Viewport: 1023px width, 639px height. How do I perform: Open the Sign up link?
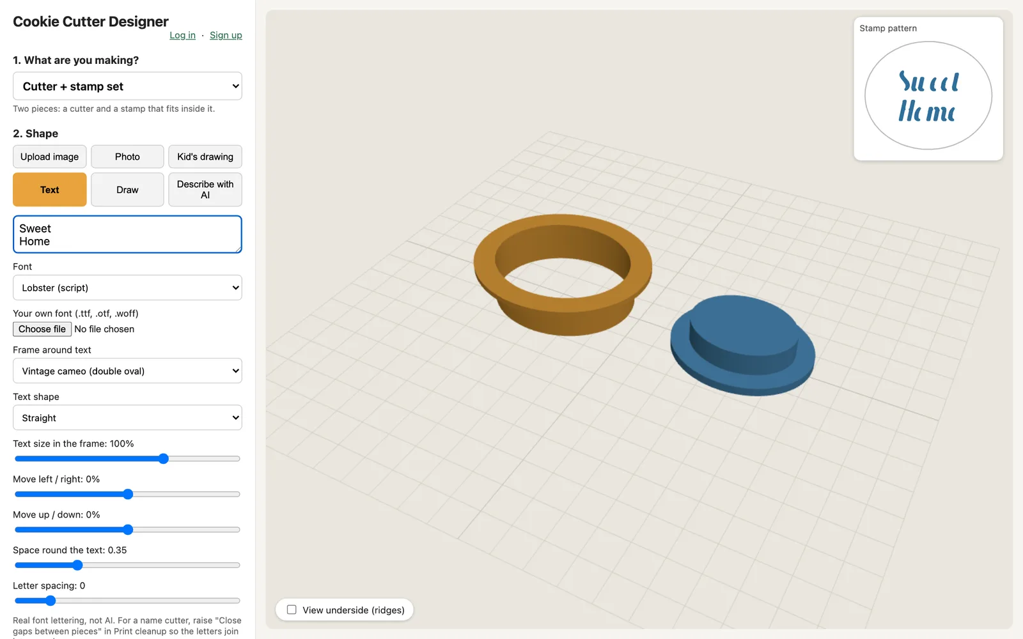(226, 35)
